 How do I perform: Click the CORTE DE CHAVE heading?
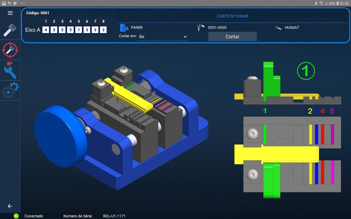233,16
